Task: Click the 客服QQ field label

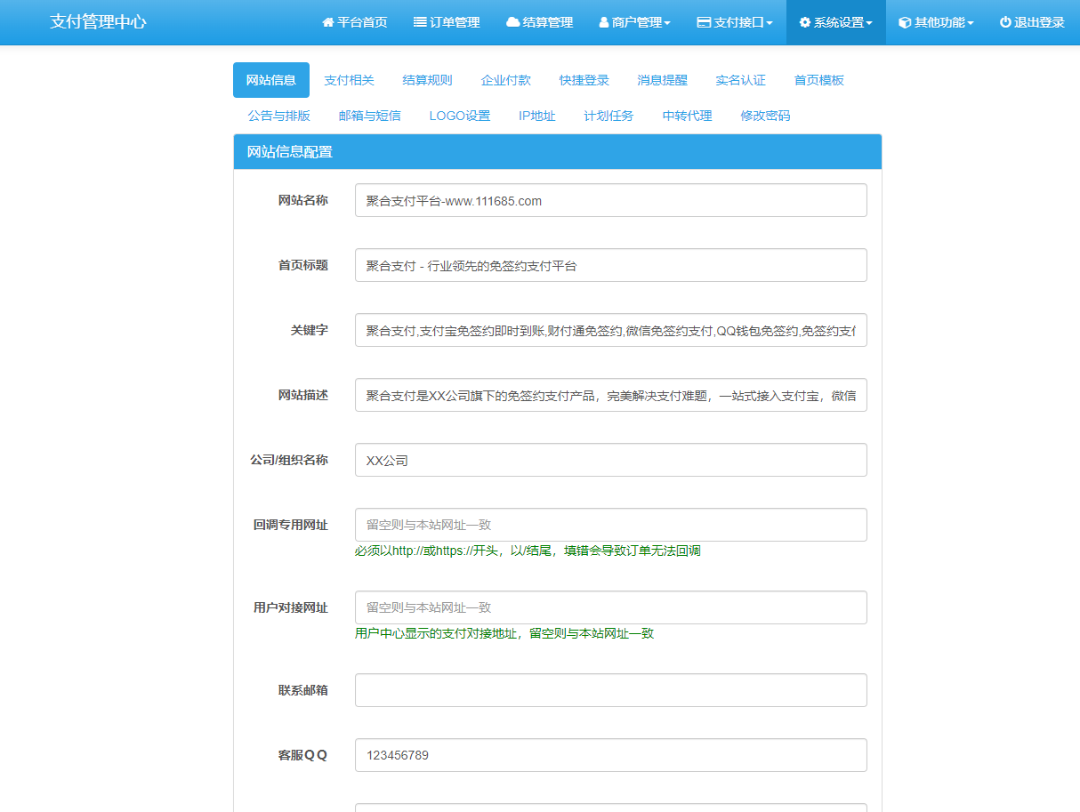Action: 303,755
